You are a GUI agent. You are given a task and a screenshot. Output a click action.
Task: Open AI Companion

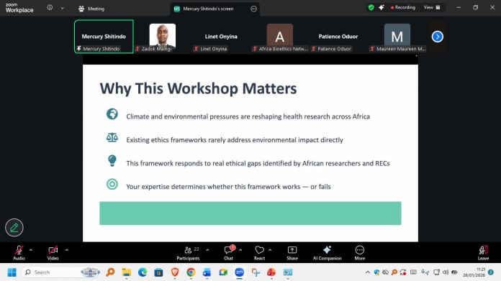tap(328, 253)
